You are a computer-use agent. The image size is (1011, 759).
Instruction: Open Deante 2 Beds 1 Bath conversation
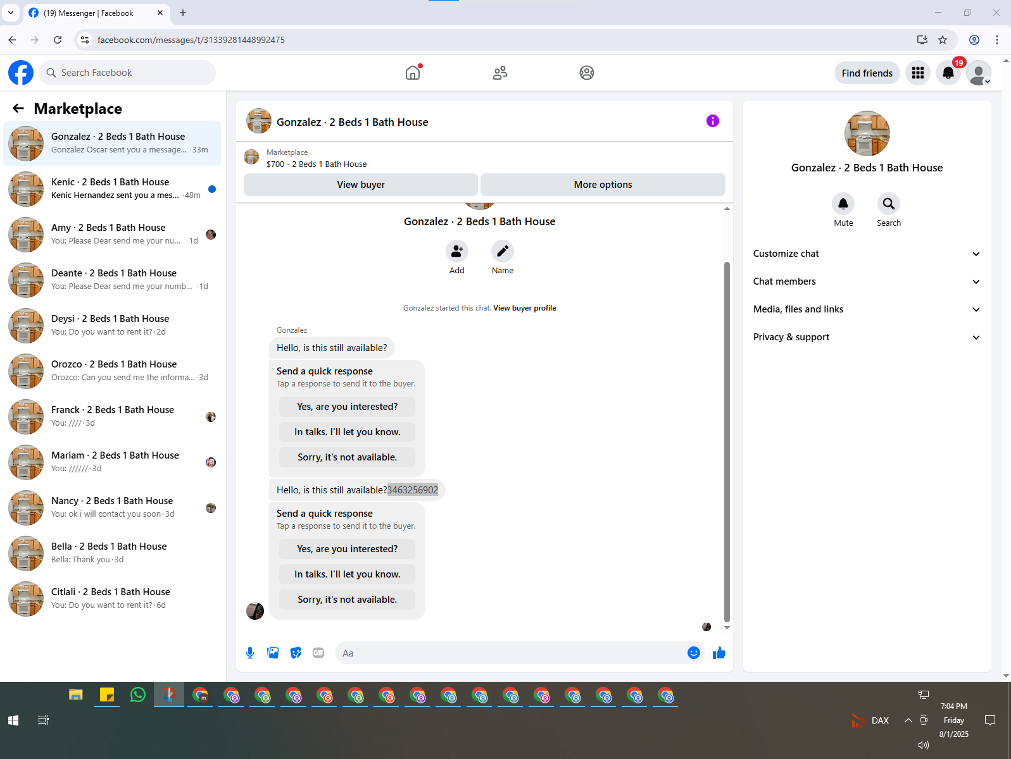113,280
